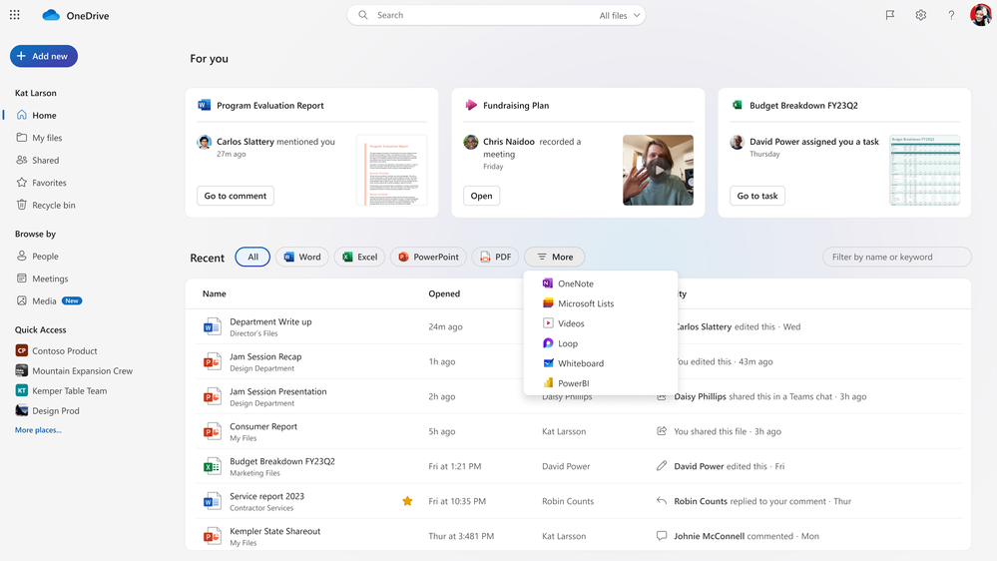Click Open button on Fundraising Plan card

(x=481, y=196)
